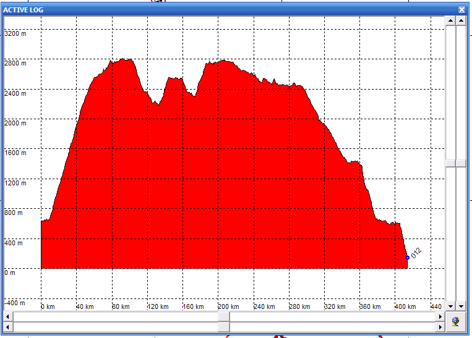Click the right arrow of the upper horizontal scrollbar
This screenshot has height=338, width=472.
click(439, 316)
